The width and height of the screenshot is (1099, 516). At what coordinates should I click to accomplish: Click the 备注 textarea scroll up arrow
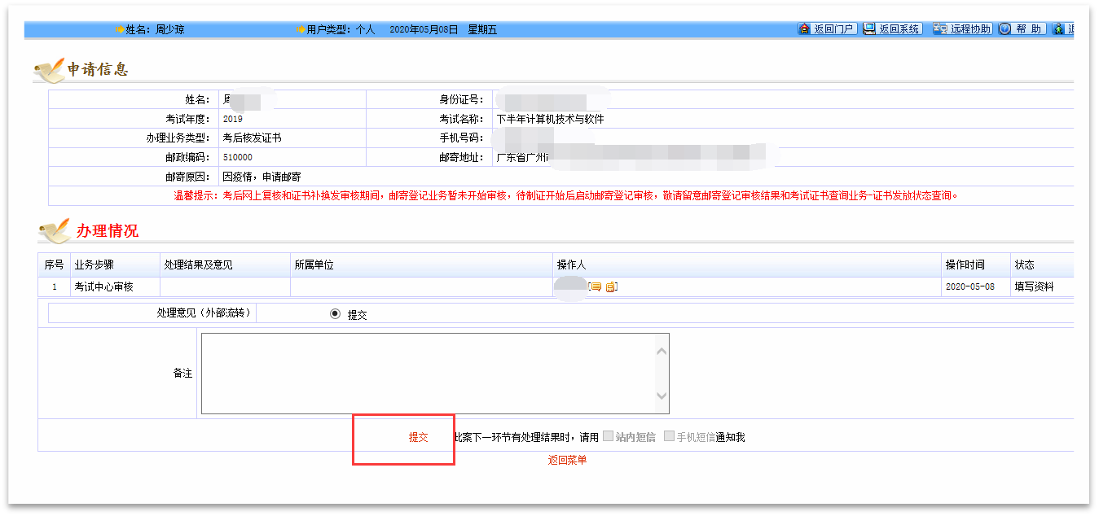click(661, 351)
